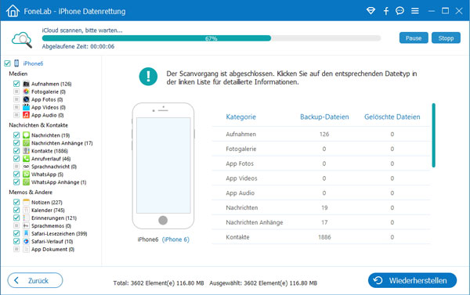The height and width of the screenshot is (295, 470).
Task: Select the Safari-Lesezeichen bookmark icon
Action: (x=27, y=233)
